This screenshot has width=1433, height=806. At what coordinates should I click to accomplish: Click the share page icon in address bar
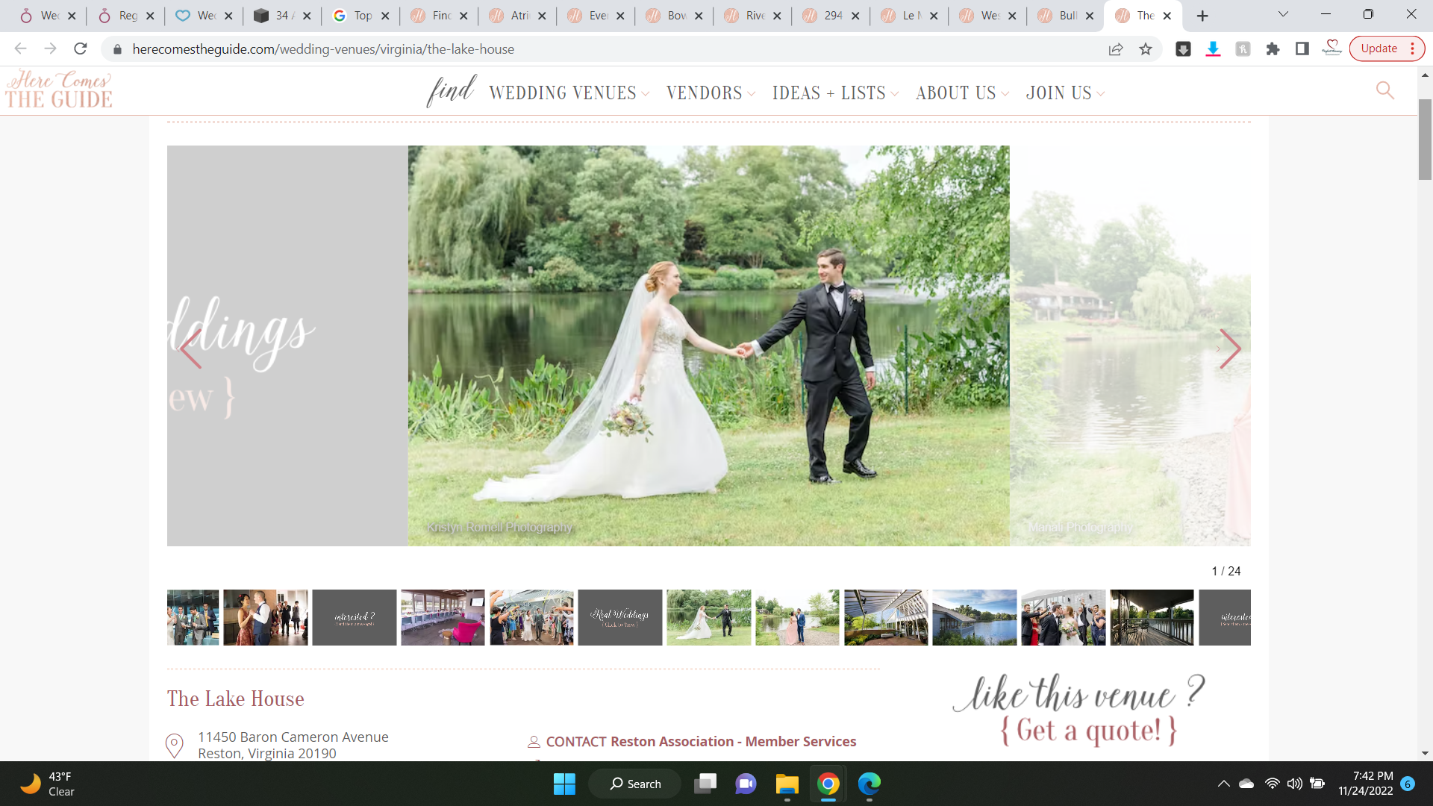[1116, 49]
